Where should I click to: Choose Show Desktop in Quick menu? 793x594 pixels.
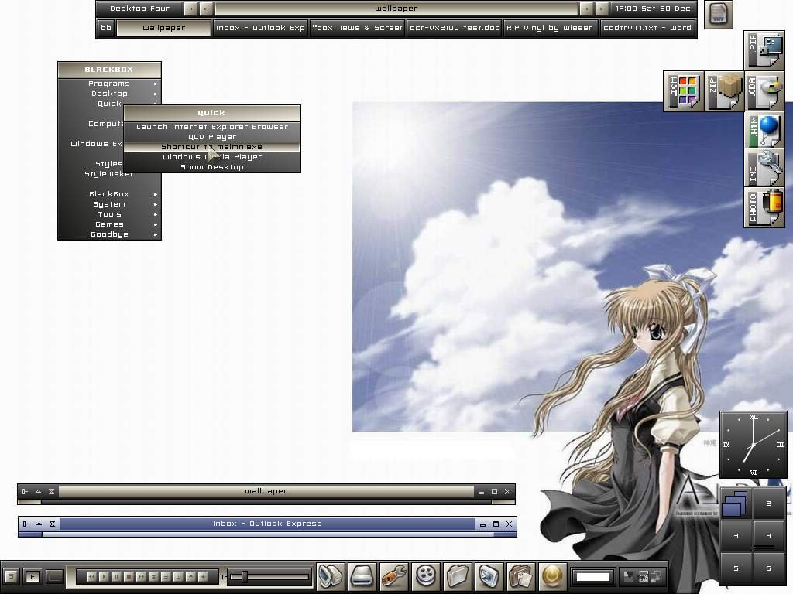[x=212, y=167]
